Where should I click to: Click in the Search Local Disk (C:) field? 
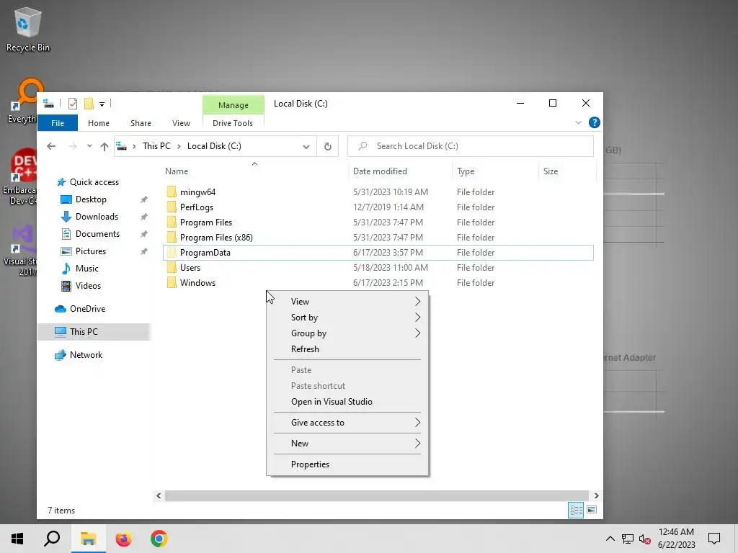[470, 146]
